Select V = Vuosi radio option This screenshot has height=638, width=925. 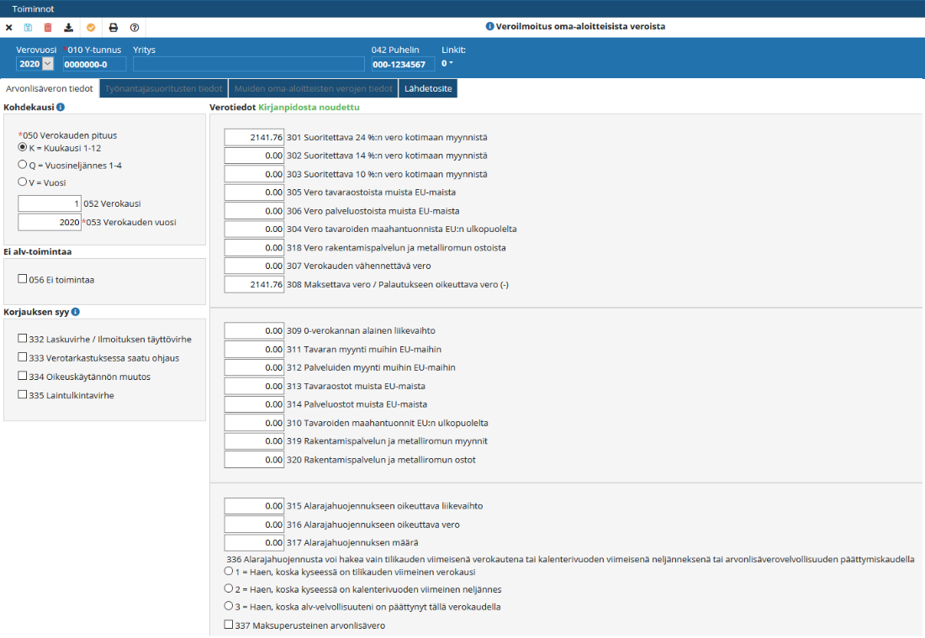23,182
